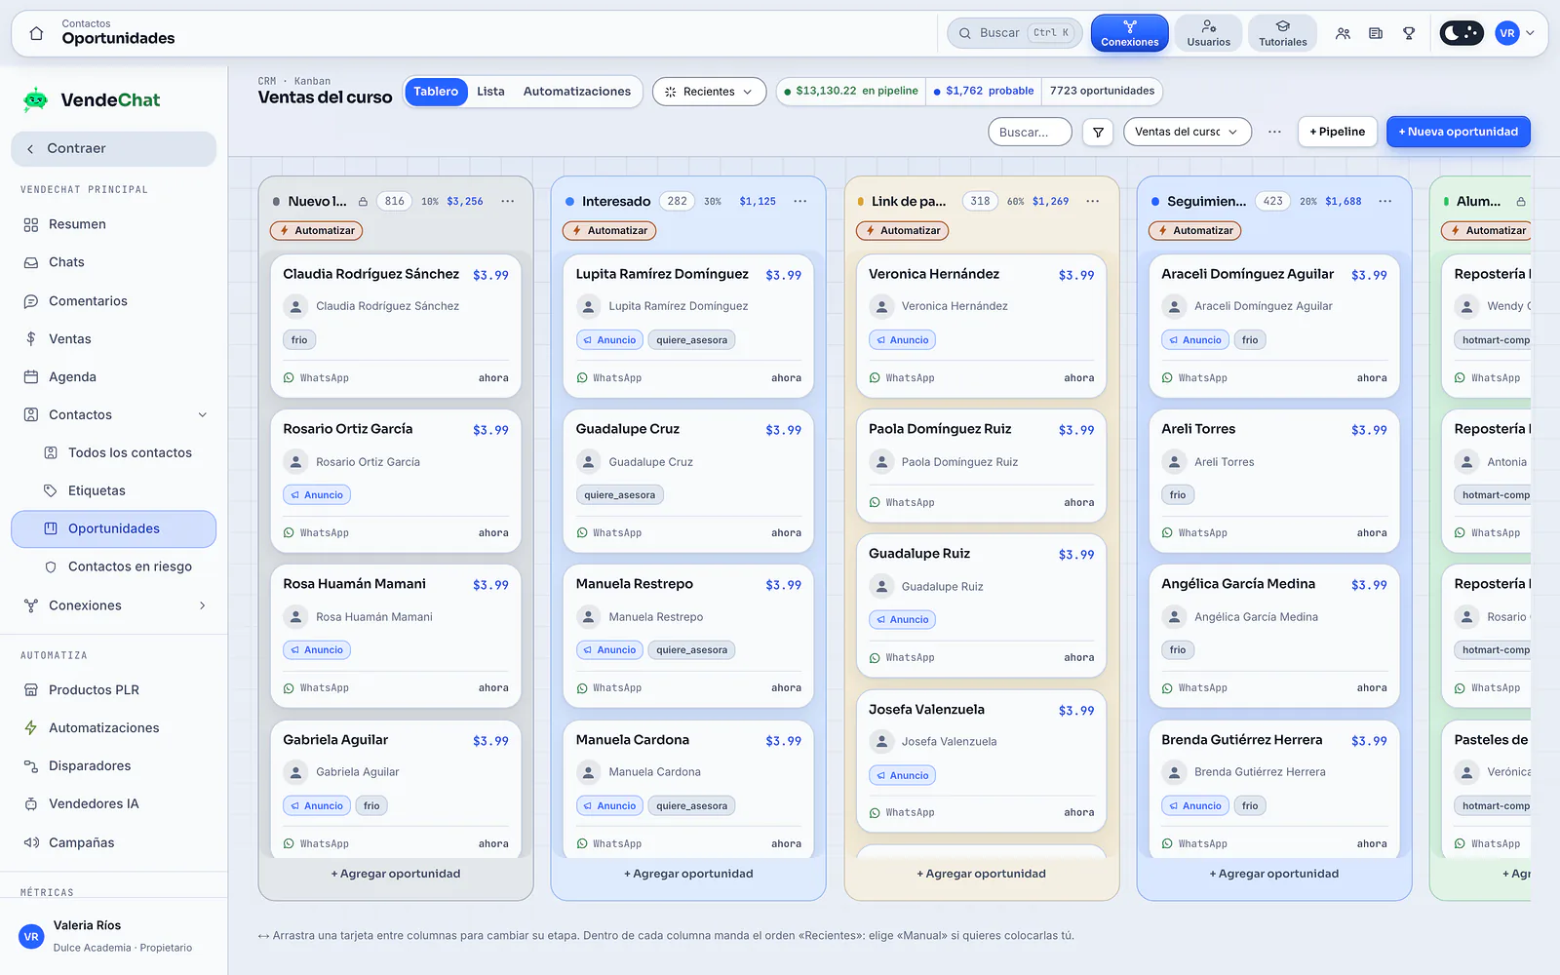This screenshot has width=1560, height=975.
Task: Click the news panel icon
Action: pyautogui.click(x=1376, y=33)
